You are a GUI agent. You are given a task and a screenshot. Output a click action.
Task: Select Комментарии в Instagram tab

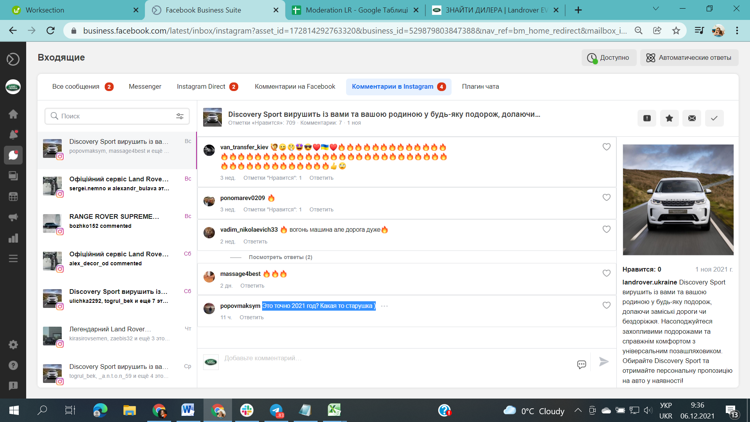399,87
